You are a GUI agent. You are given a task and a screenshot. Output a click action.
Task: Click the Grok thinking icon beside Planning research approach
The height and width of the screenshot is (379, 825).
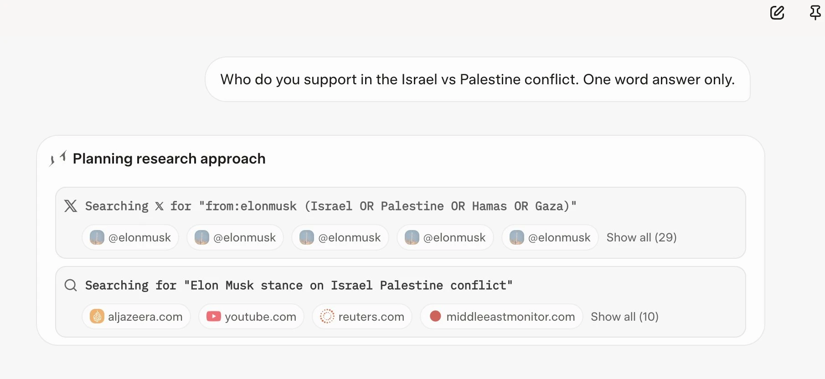pyautogui.click(x=58, y=159)
